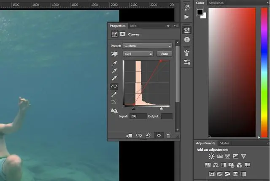Viewport: 270px width, 181px height.
Task: Add Exposure adjustment
Action: coord(235,156)
